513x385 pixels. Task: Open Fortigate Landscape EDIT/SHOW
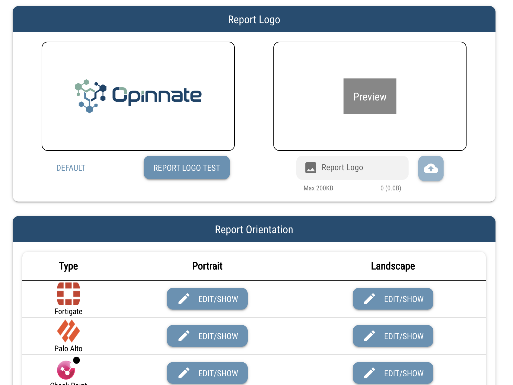[x=393, y=299]
